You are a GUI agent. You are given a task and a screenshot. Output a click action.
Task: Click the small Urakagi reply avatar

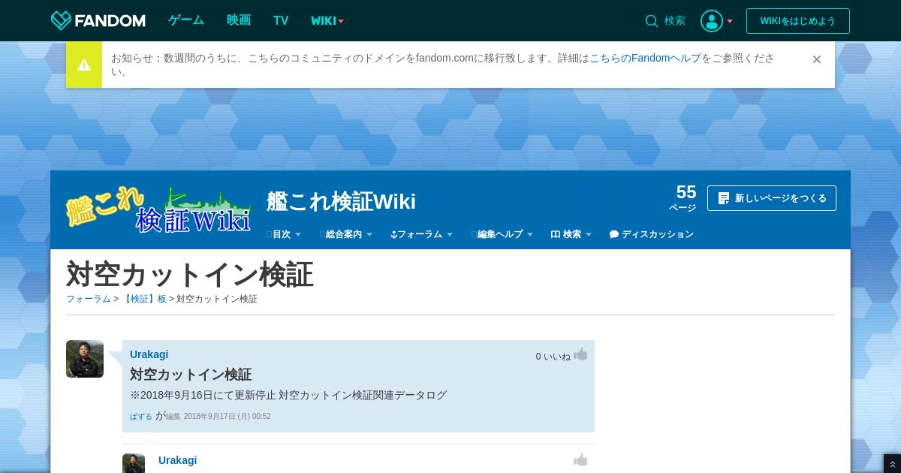[x=134, y=463]
